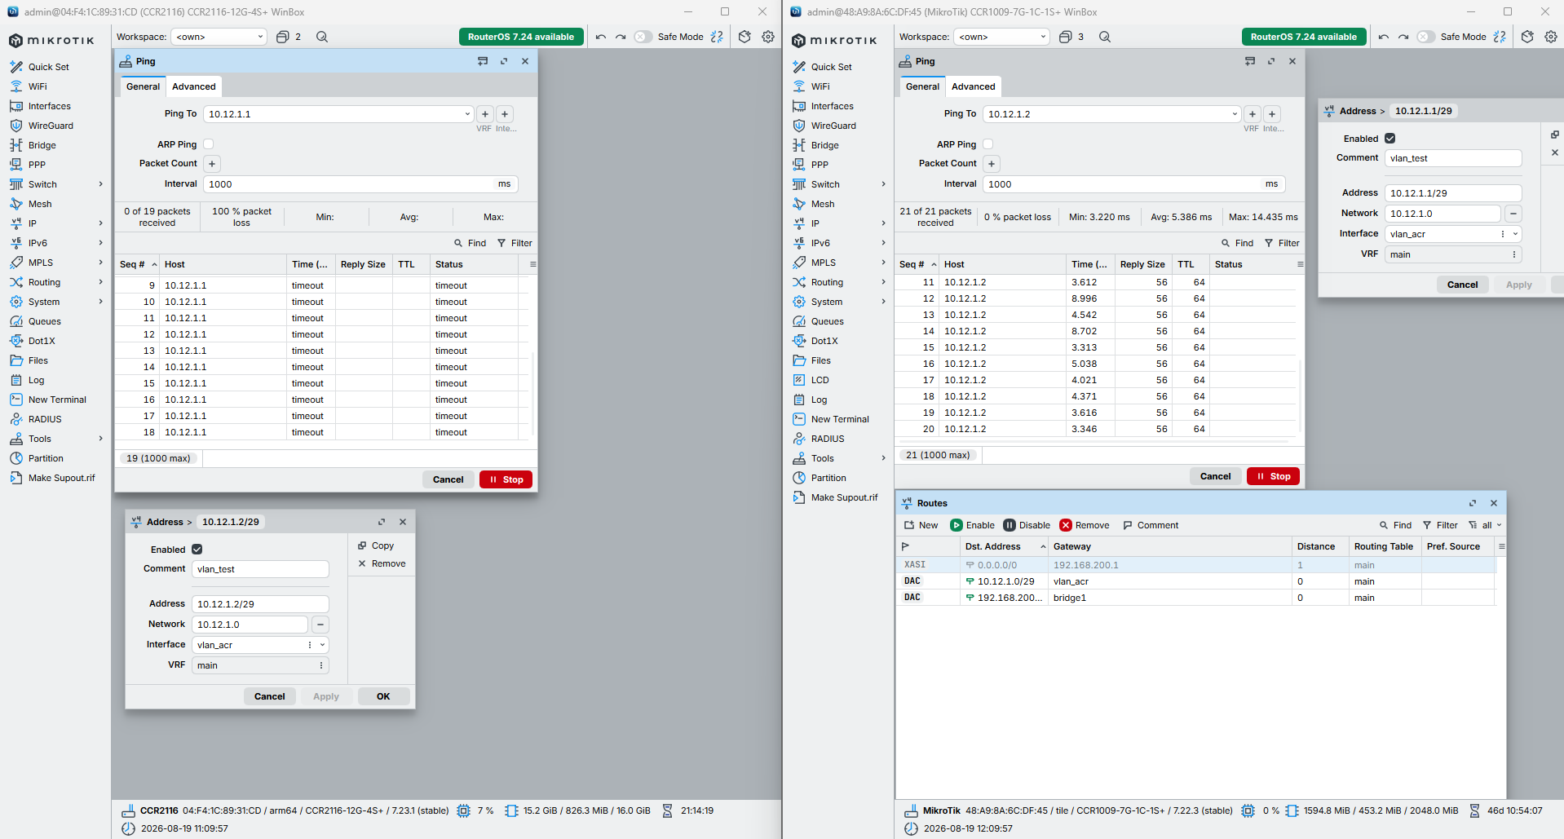
Task: Click New in Routes toolbar
Action: coord(921,525)
